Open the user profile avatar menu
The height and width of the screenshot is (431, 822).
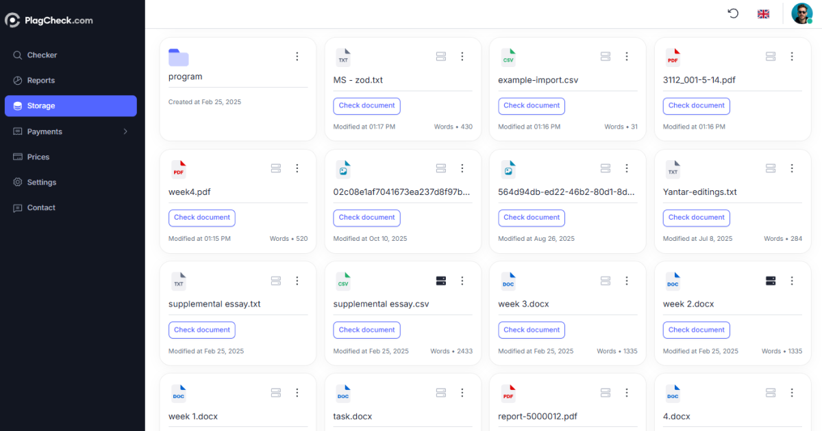801,14
